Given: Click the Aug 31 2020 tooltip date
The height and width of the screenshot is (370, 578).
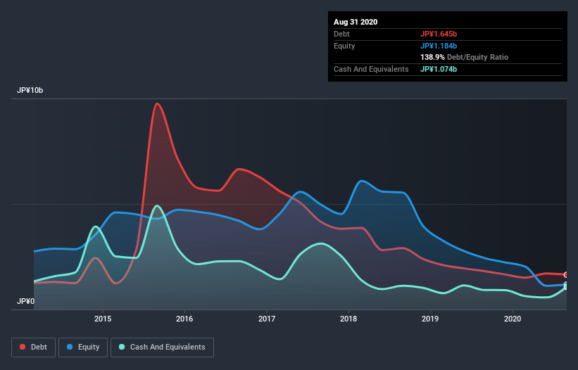Looking at the screenshot, I should (x=356, y=22).
